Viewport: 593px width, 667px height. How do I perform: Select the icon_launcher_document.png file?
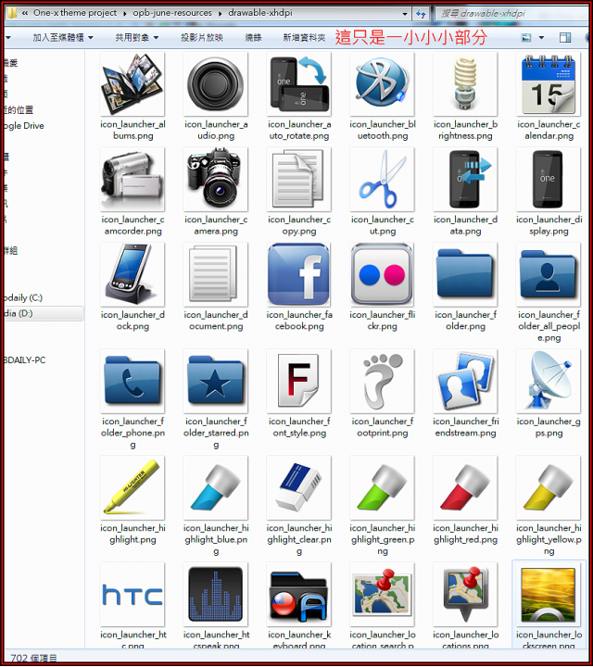click(216, 275)
